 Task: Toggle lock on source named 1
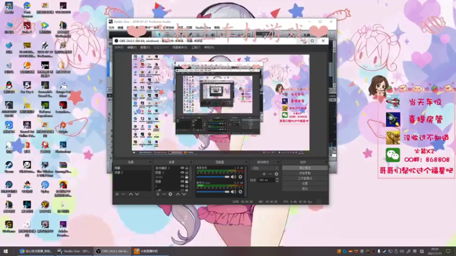(187, 186)
